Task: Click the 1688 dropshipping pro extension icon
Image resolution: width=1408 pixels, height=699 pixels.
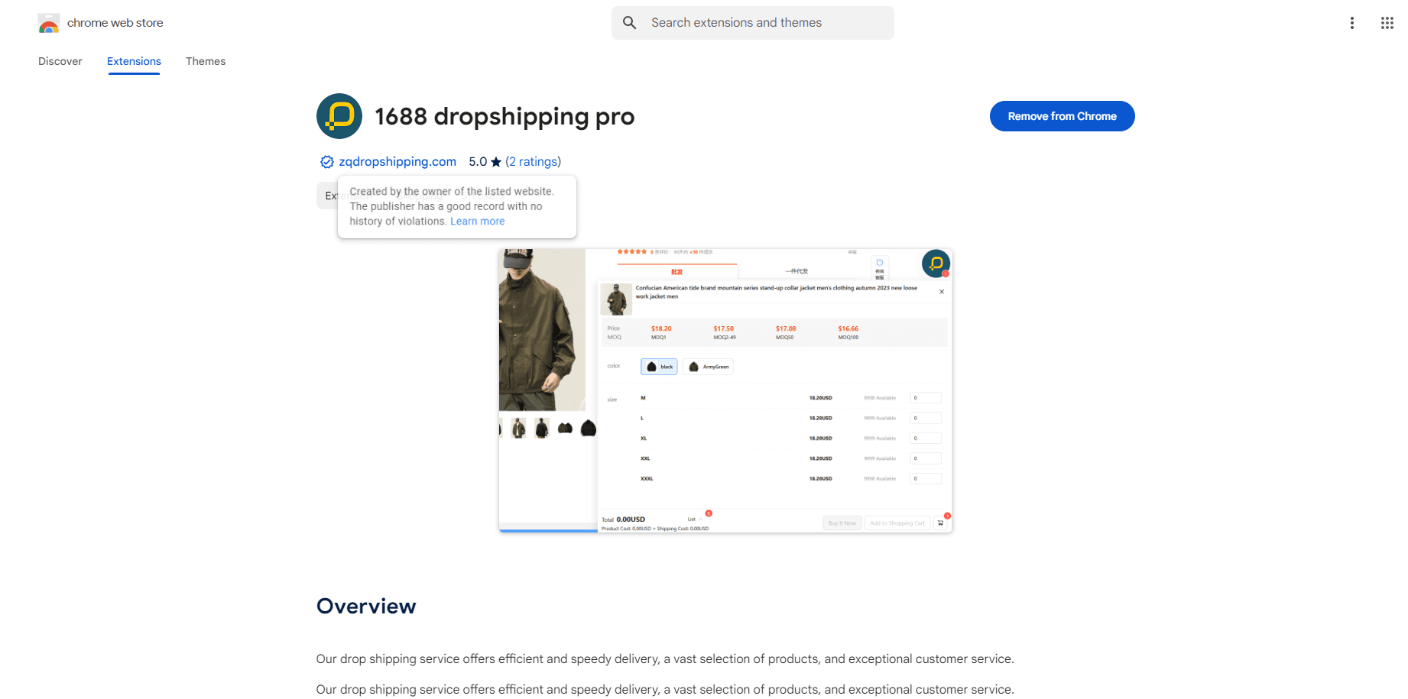Action: pos(339,116)
